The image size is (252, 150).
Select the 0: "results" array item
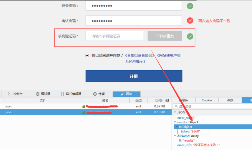[x=187, y=140]
